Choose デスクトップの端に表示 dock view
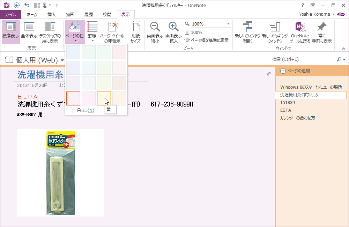The image size is (349, 227). tap(50, 32)
